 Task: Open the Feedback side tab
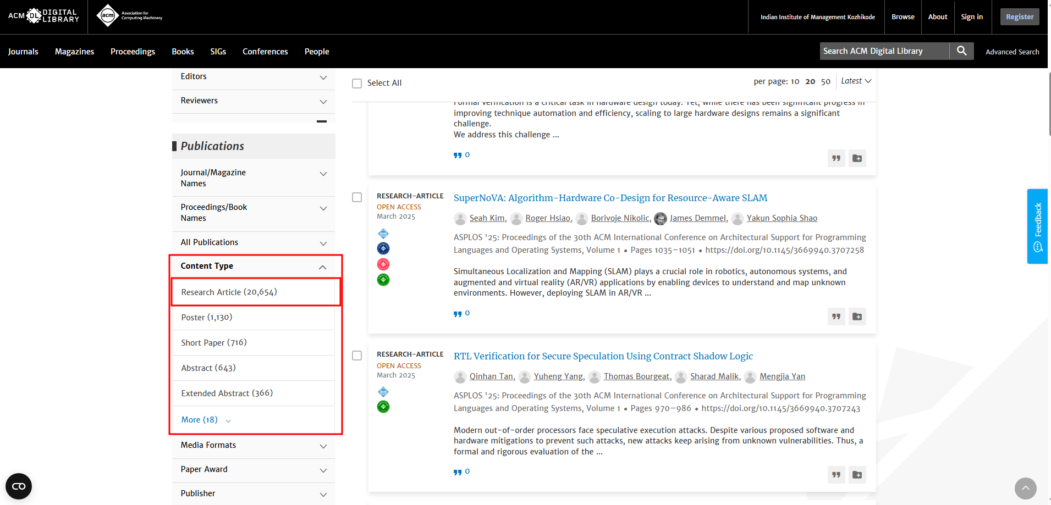click(x=1037, y=226)
